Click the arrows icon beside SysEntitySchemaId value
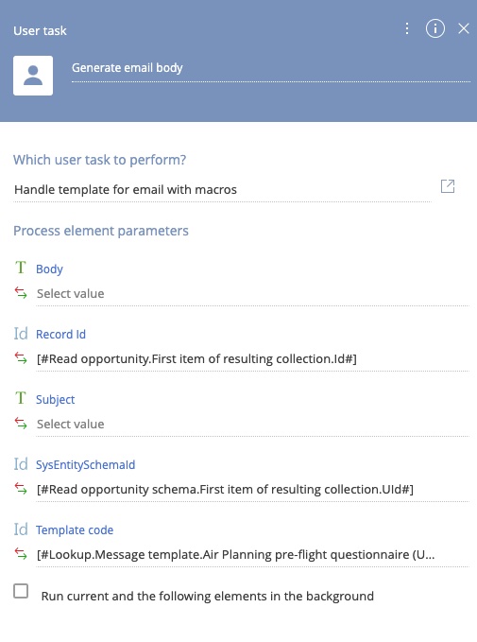The width and height of the screenshot is (477, 642). point(21,489)
